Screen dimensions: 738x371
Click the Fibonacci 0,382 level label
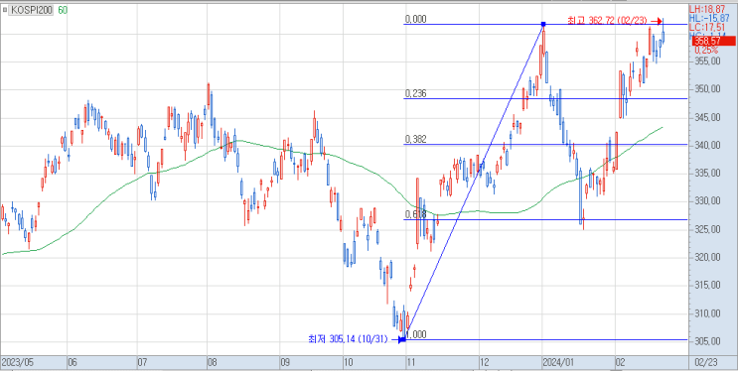pyautogui.click(x=416, y=139)
